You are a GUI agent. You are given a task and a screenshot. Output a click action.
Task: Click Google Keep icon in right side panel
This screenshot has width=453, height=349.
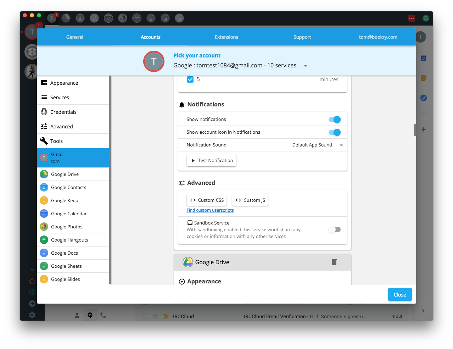coord(424,78)
